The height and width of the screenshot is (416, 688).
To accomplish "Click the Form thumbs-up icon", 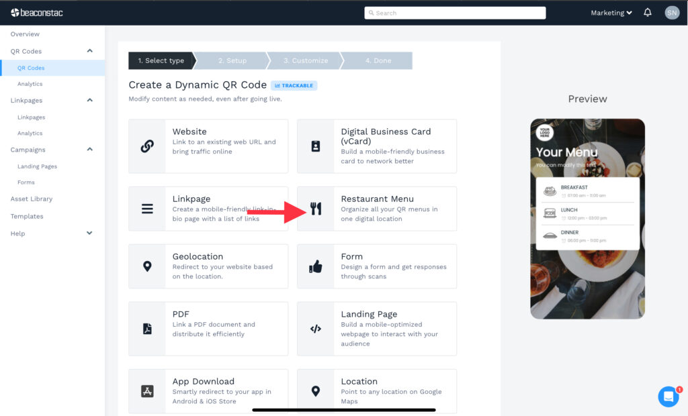I will 316,266.
